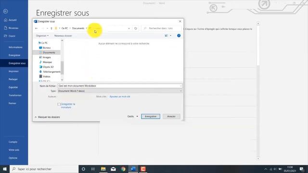The image size is (308, 173).
Task: Close the Enregistrer sous dialog
Action: 180,21
